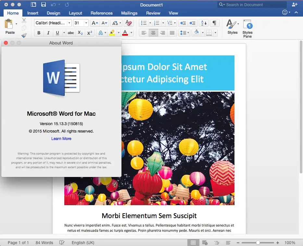Toggle subscript formatting
The image size is (303, 246).
tap(80, 33)
